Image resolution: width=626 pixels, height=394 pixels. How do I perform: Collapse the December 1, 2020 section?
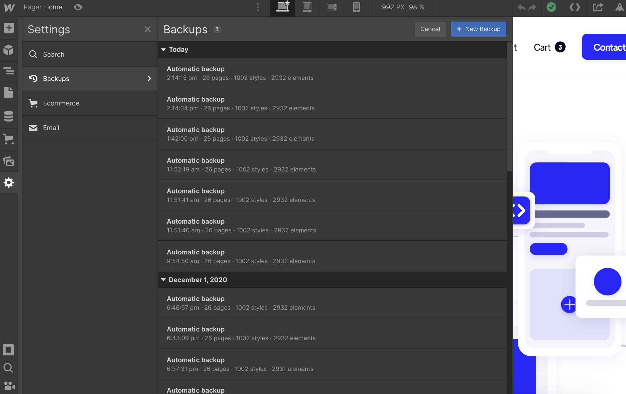163,280
